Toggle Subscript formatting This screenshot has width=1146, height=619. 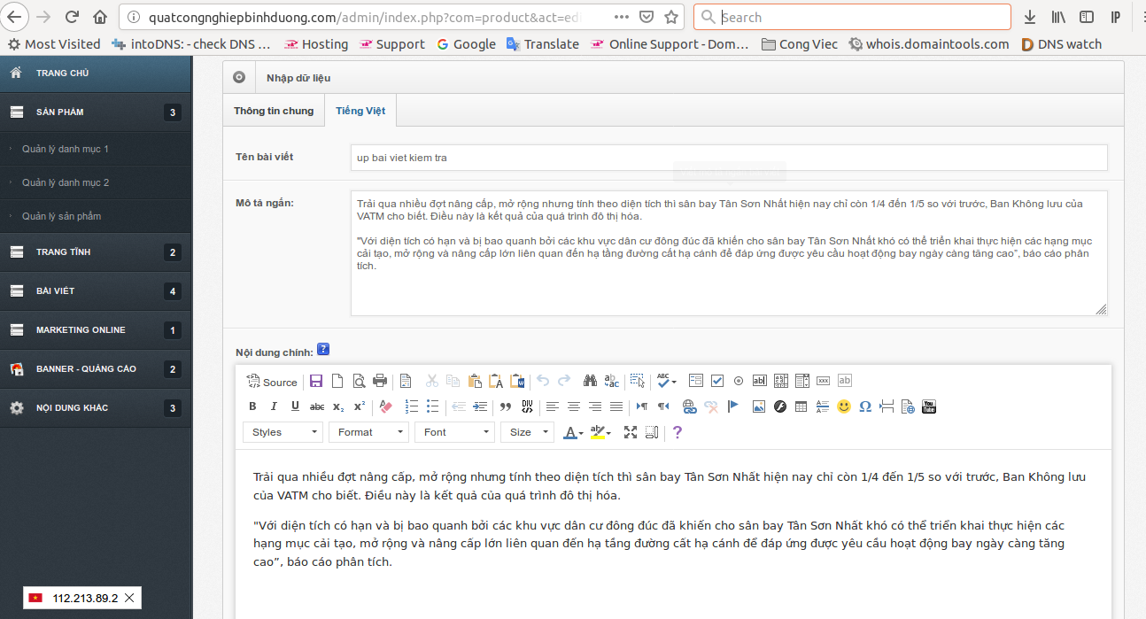tap(338, 406)
